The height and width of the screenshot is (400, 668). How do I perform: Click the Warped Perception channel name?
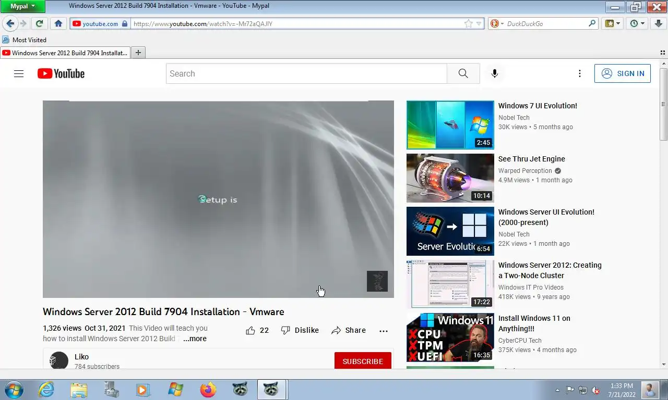(x=525, y=171)
